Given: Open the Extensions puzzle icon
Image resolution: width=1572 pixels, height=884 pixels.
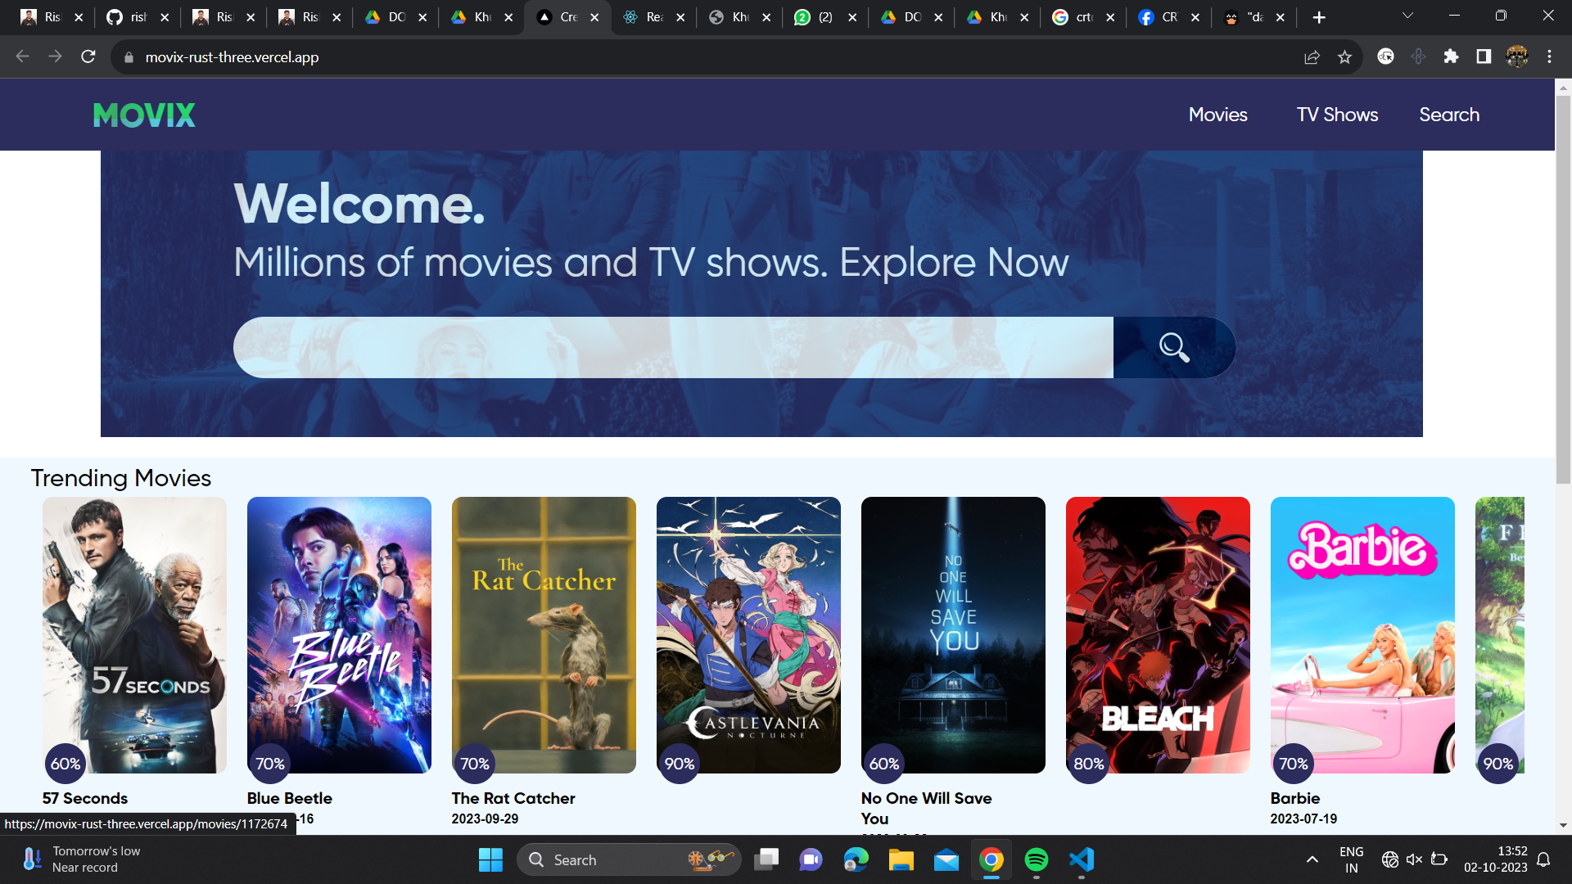Looking at the screenshot, I should click(1451, 56).
